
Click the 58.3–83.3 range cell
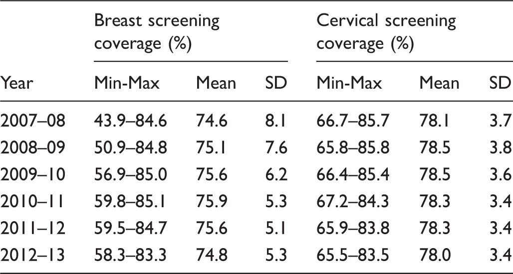(131, 255)
